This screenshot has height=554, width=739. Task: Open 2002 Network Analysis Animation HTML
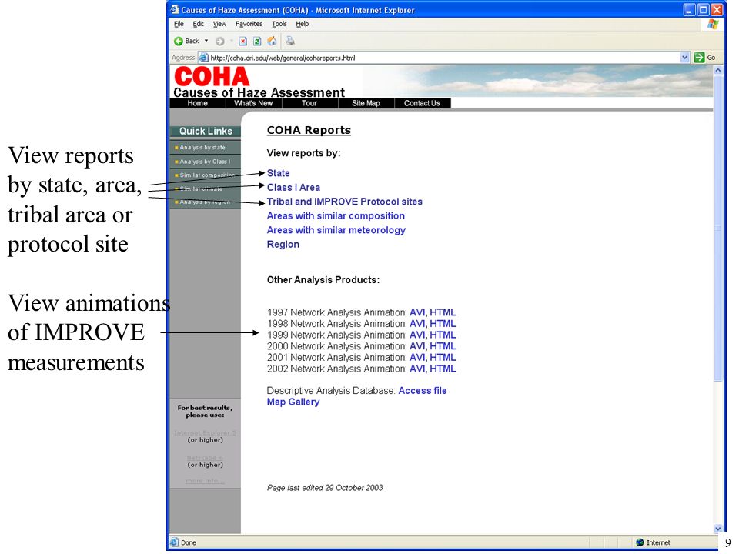point(443,369)
